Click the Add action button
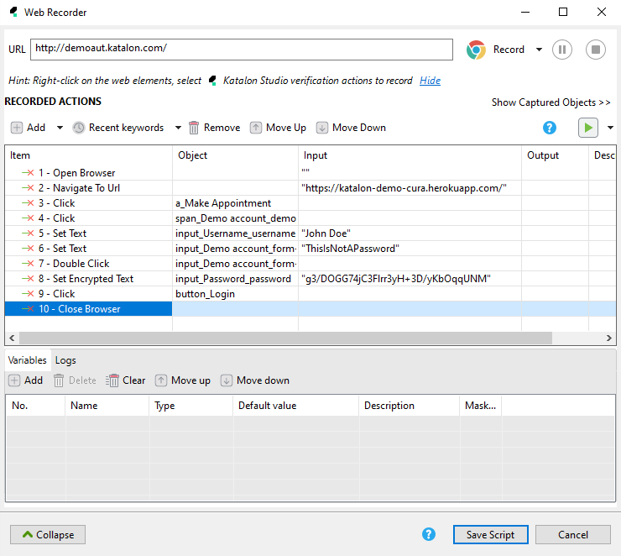The width and height of the screenshot is (621, 556). 29,128
